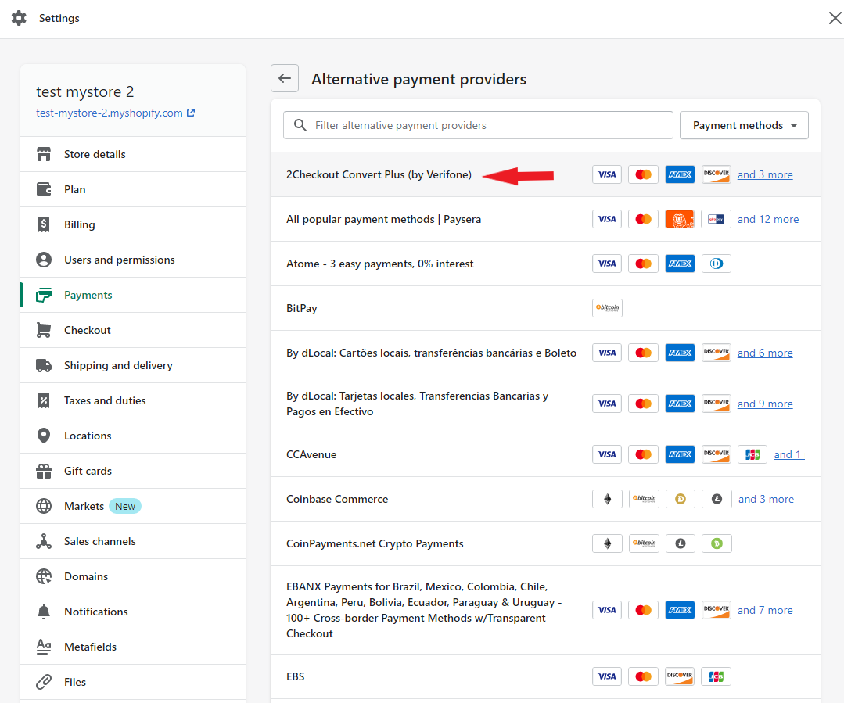Select Payments in the settings sidebar

87,295
